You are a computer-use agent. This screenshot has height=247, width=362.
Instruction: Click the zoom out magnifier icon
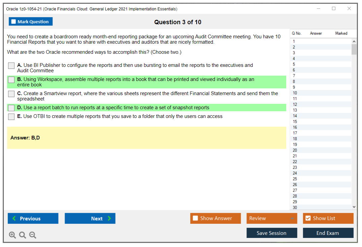pyautogui.click(x=33, y=235)
